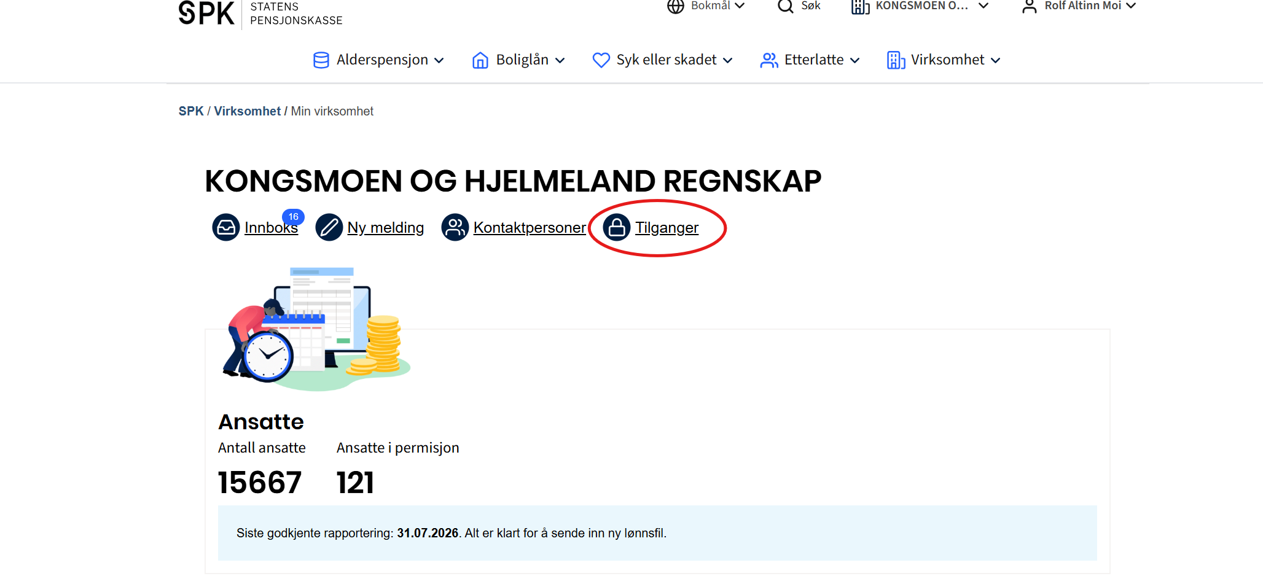
Task: Click the 16 unread badge on Innboks
Action: point(293,217)
